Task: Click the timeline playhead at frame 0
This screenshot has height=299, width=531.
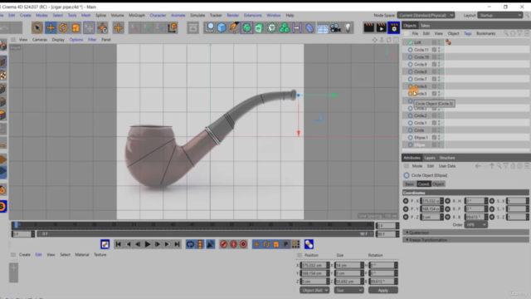Action: click(16, 225)
